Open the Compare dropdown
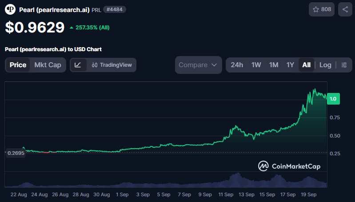The height and width of the screenshot is (202, 355). [198, 65]
